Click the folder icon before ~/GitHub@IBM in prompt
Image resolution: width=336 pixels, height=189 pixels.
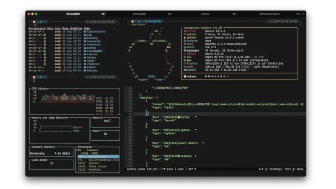[139, 21]
